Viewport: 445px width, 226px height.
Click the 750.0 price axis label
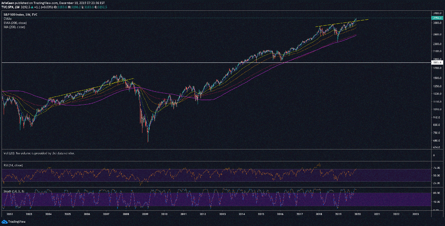[x=437, y=133]
